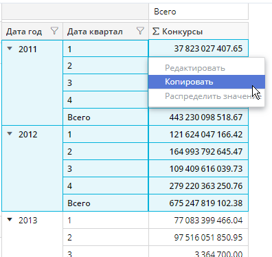Select the cell with value 121 624 047 166.42
The height and width of the screenshot is (257, 272).
[199, 134]
